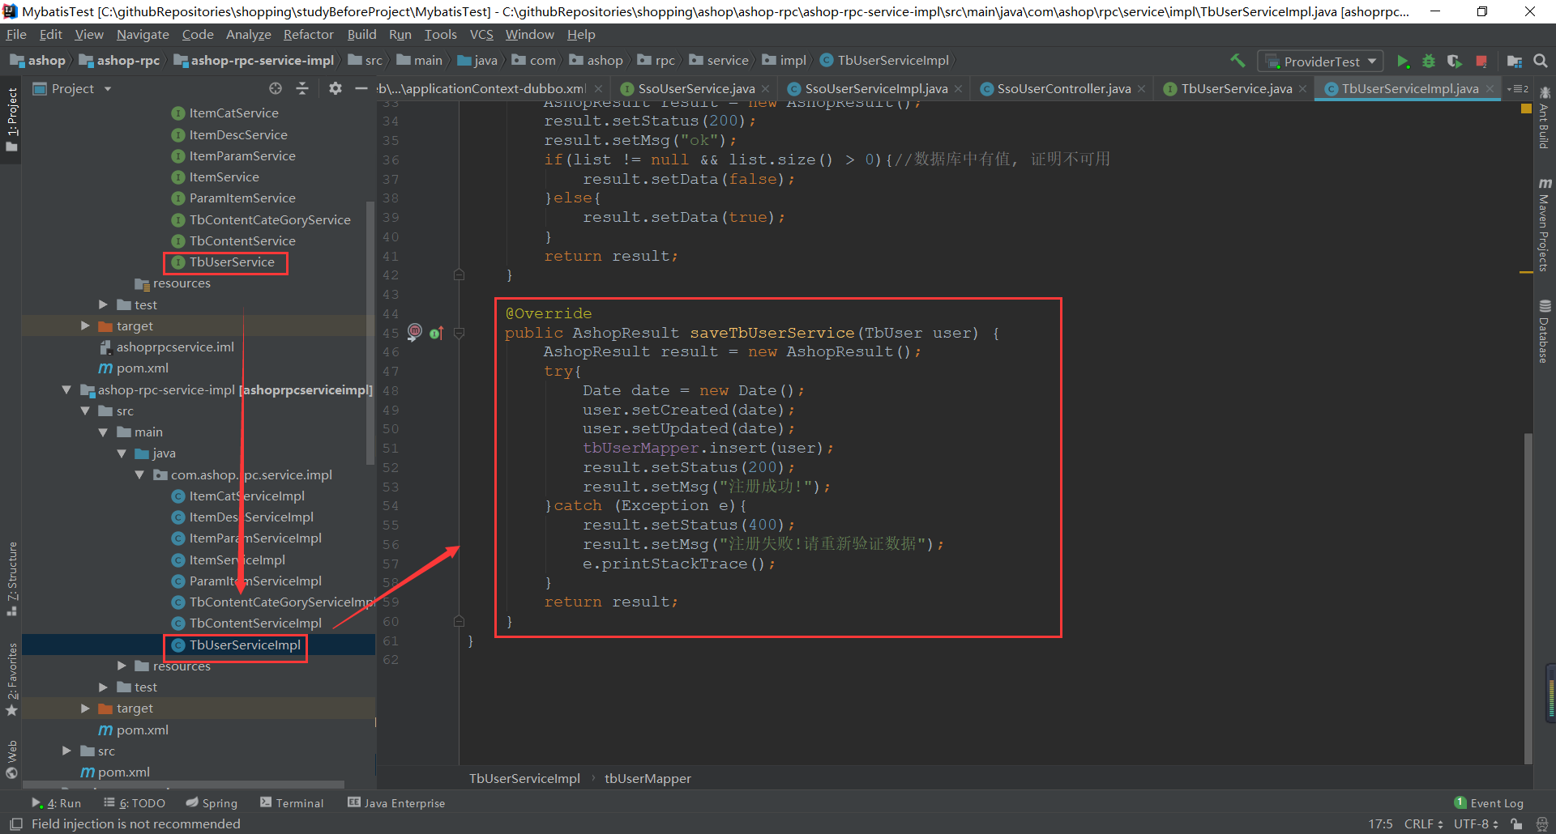
Task: Run with coverage icon in toolbar
Action: (1455, 62)
